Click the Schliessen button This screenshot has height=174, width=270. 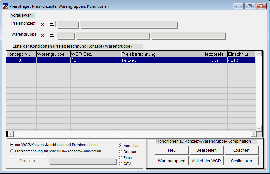pyautogui.click(x=241, y=161)
